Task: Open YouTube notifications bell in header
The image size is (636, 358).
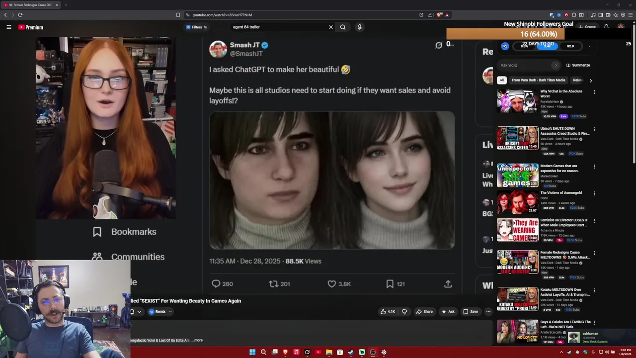Action: 606,27
